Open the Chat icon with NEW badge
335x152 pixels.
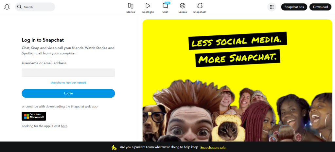click(x=165, y=6)
